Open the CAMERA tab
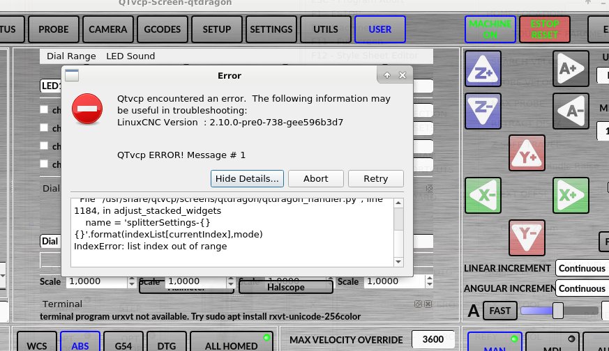The width and height of the screenshot is (609, 351). (x=108, y=29)
